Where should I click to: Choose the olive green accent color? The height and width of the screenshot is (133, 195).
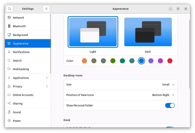(x=113, y=61)
